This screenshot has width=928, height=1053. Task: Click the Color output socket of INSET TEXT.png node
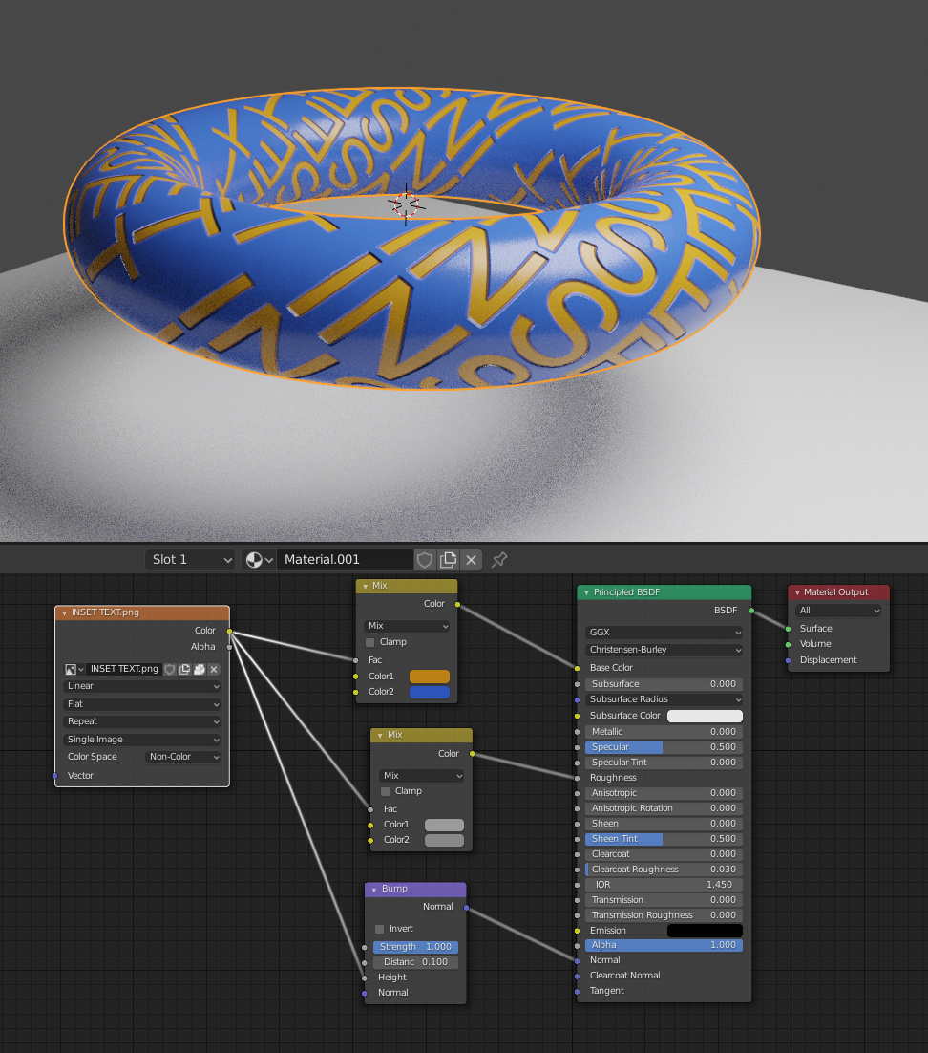(x=229, y=632)
